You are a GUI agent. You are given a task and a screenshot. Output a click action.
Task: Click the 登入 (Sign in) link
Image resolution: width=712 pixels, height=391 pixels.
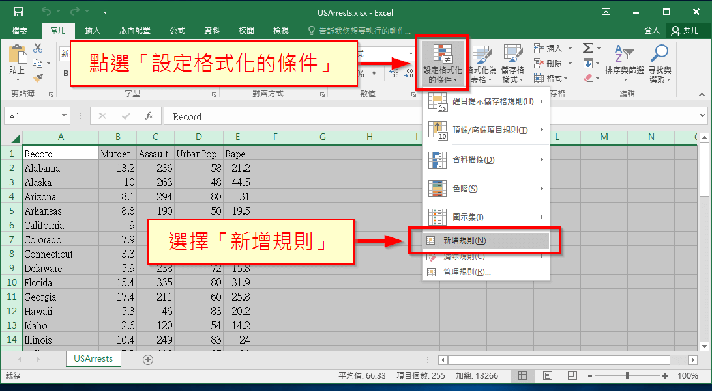pyautogui.click(x=653, y=30)
